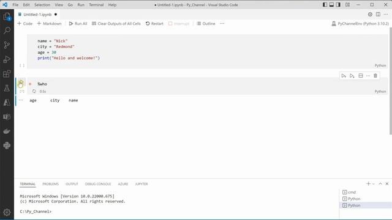Run All notebook cells

click(78, 23)
